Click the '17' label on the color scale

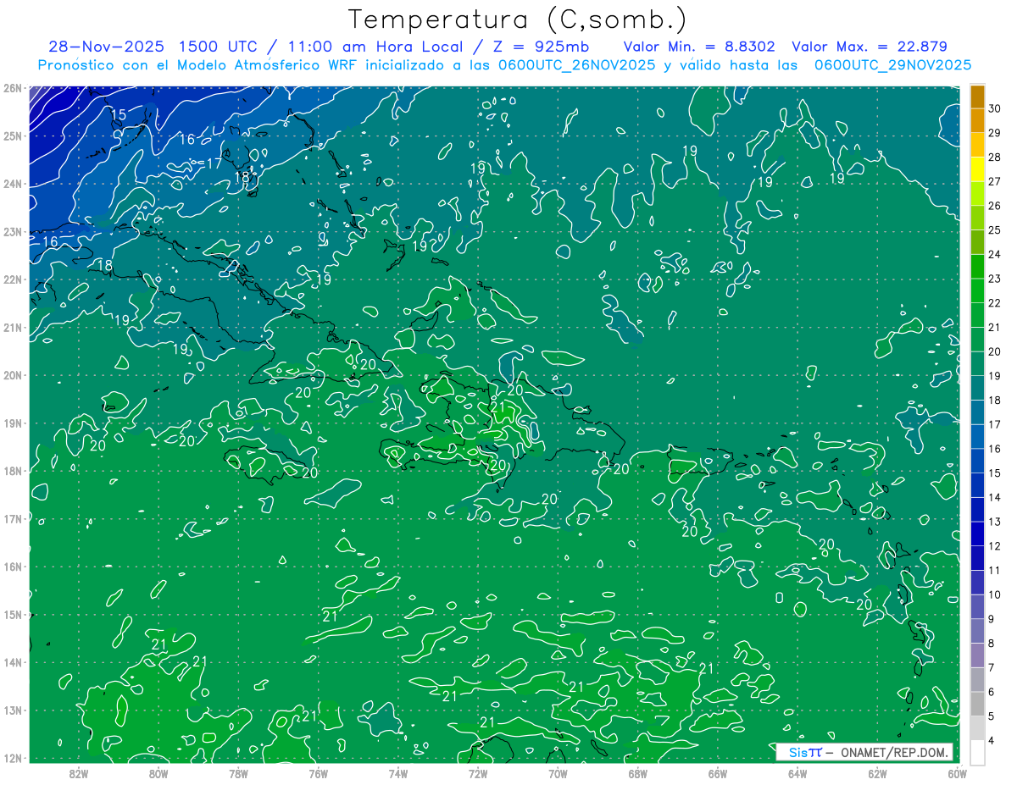click(995, 424)
